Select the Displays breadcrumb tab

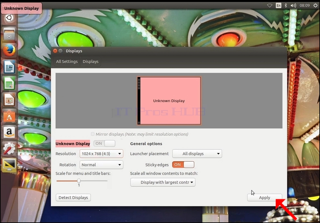pos(90,61)
